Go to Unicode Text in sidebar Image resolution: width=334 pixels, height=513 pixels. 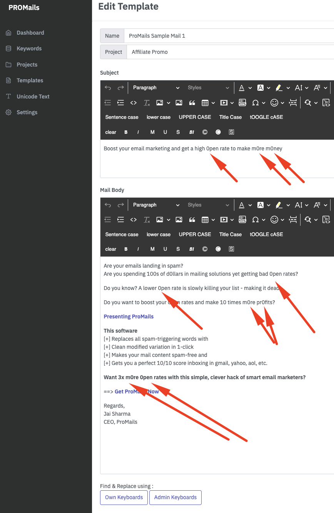(33, 97)
